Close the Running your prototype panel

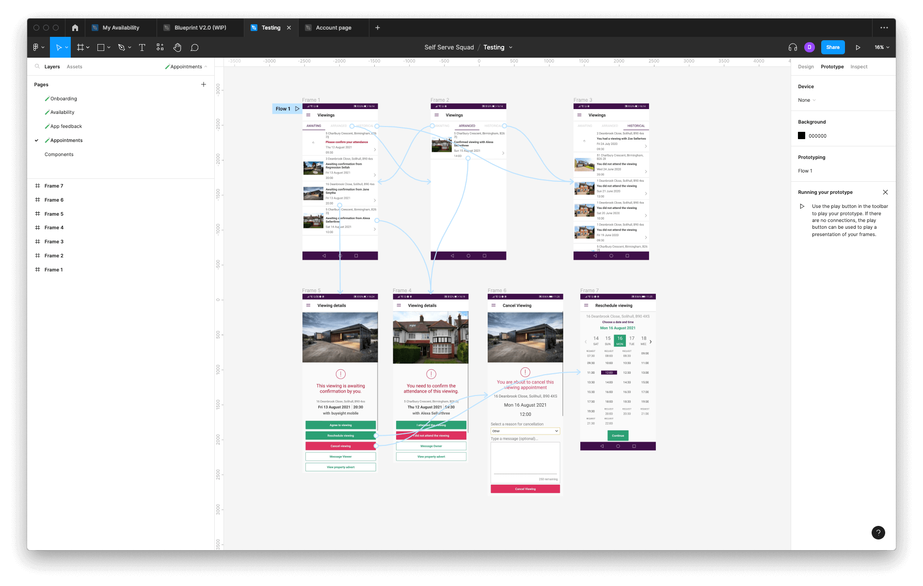click(x=885, y=192)
